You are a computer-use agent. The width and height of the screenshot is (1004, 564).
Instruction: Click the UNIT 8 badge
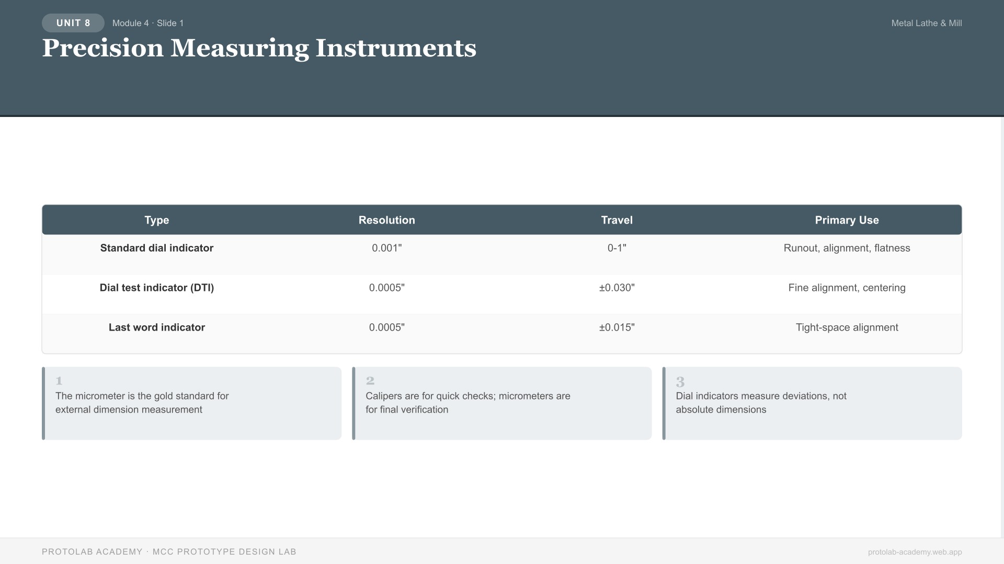[73, 23]
